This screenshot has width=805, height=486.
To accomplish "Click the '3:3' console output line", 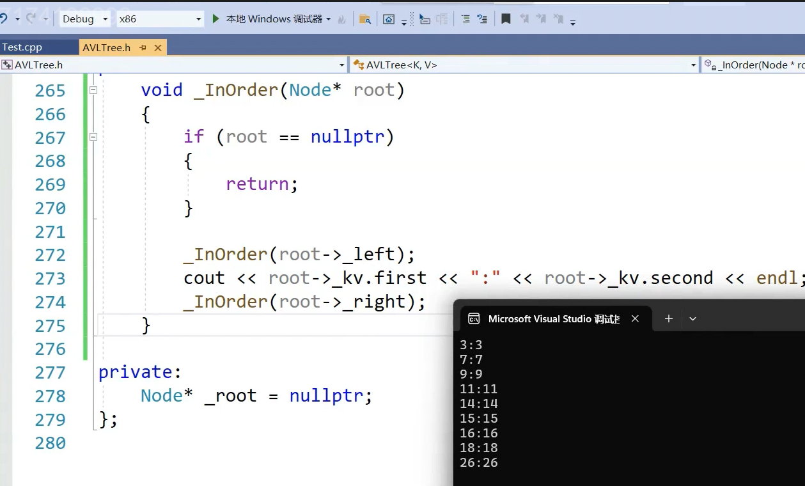I will point(471,345).
